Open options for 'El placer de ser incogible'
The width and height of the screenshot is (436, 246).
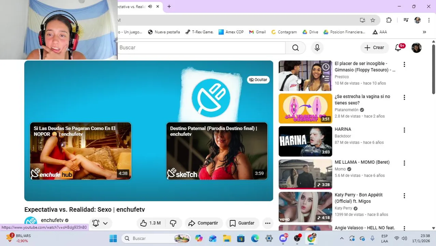tap(404, 64)
